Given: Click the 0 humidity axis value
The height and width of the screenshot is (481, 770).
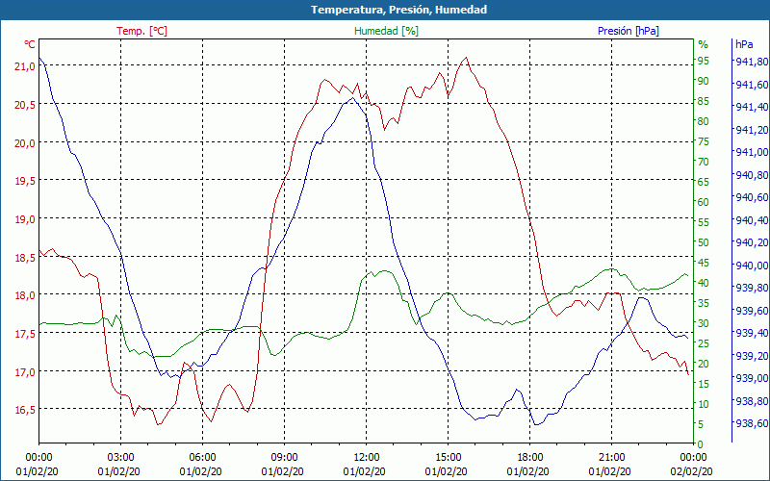Looking at the screenshot, I should (701, 444).
